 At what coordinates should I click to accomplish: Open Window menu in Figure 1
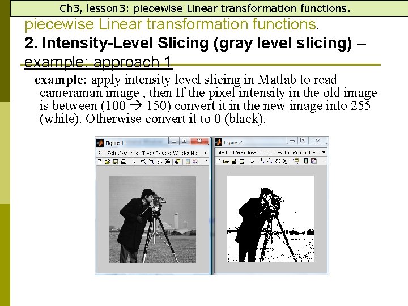click(181, 153)
